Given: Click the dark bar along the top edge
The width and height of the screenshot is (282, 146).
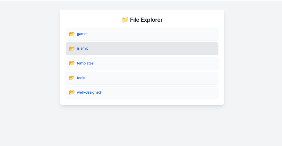Looking at the screenshot, I should 141,0.
